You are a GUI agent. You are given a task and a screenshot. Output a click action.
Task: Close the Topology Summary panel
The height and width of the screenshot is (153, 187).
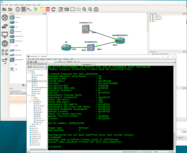(x=185, y=14)
